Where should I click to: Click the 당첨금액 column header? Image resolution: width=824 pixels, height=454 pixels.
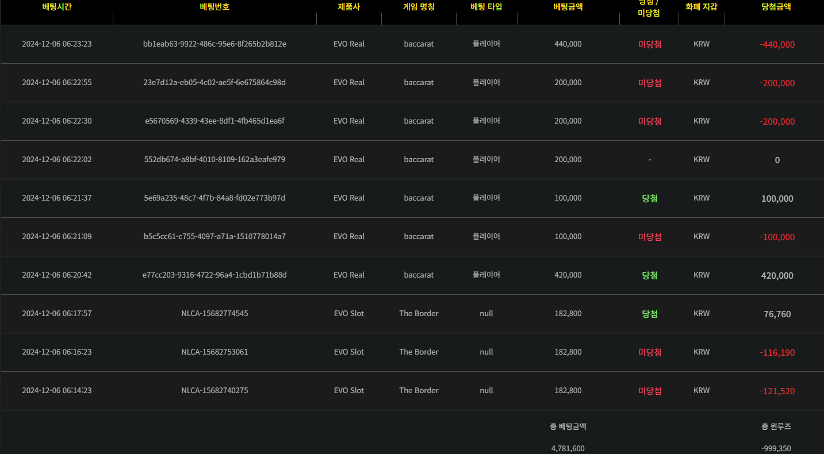(x=776, y=7)
